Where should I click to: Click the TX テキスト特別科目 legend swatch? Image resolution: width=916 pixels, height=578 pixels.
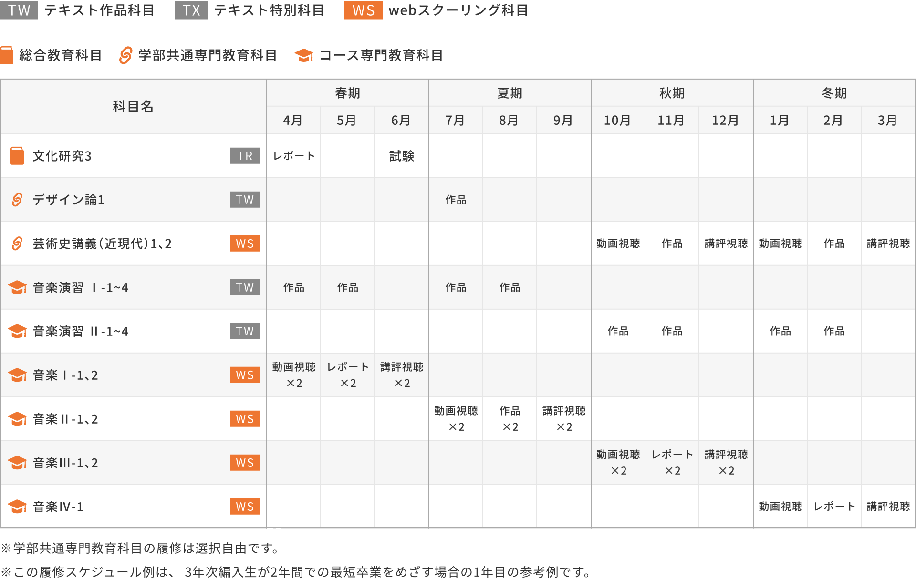coord(190,10)
